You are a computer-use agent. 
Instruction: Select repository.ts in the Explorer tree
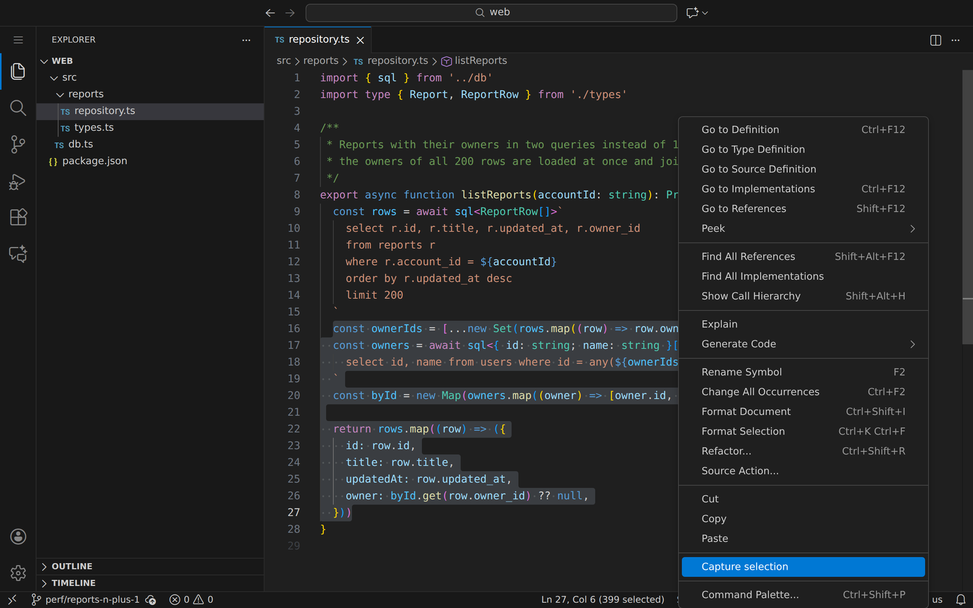[150, 111]
